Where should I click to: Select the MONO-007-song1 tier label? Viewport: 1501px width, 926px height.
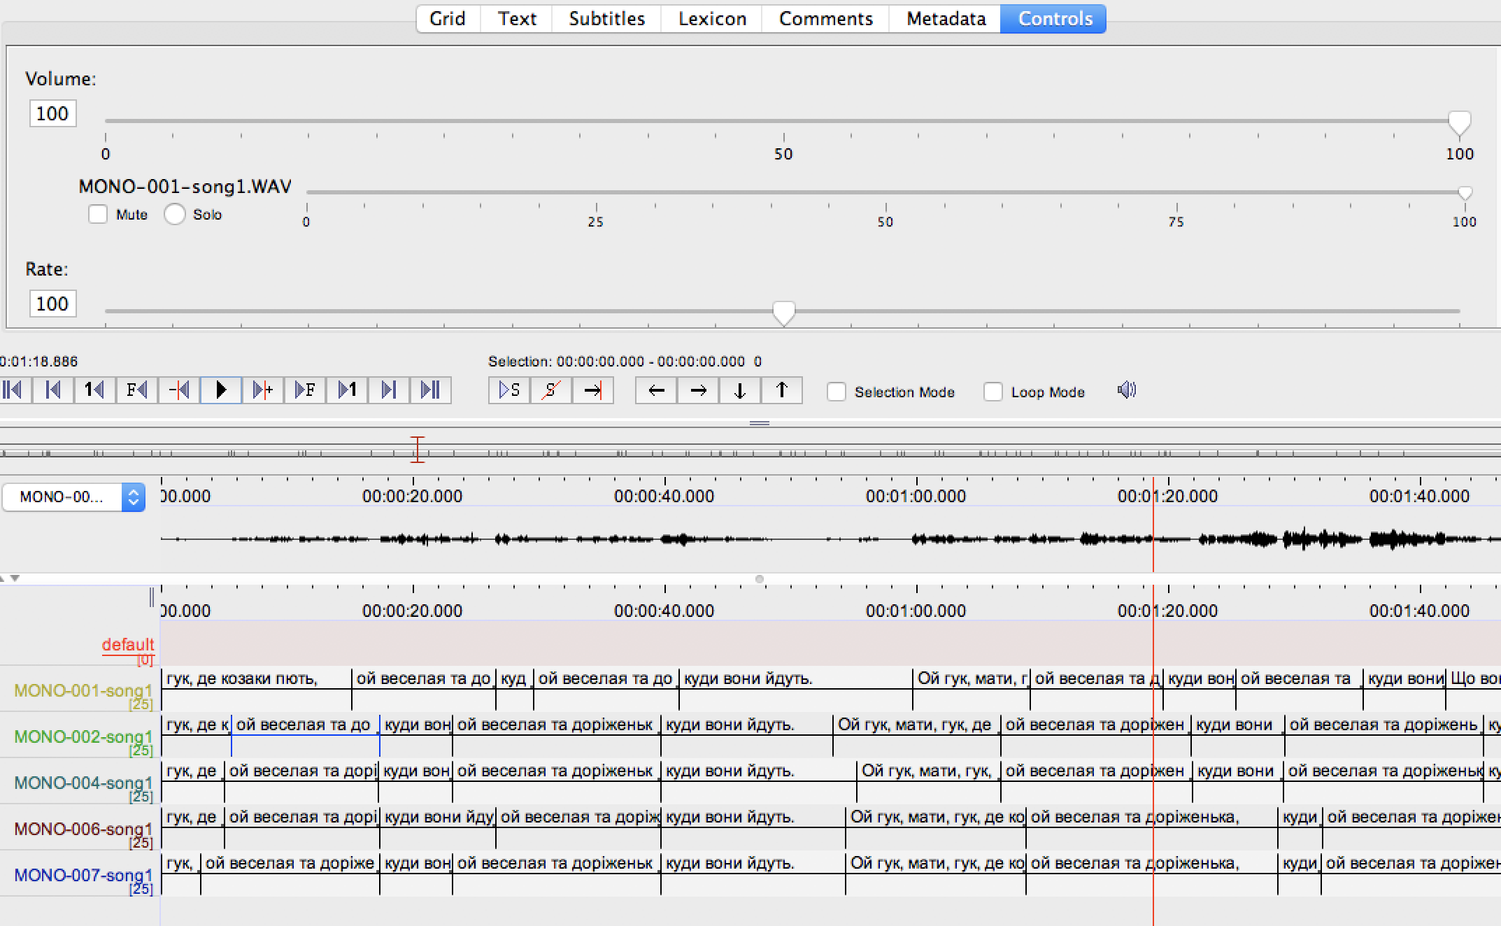tap(83, 876)
